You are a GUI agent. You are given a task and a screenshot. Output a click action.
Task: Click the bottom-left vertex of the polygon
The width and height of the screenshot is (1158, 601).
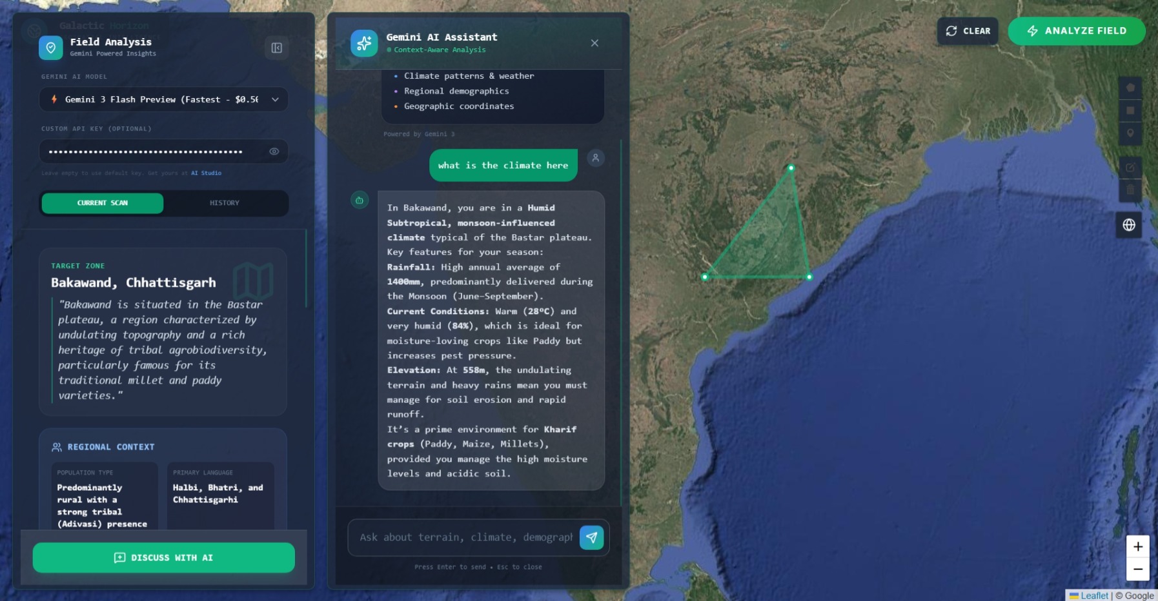click(705, 277)
